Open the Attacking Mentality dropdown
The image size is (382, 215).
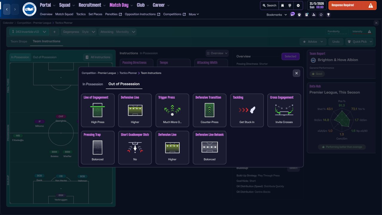pyautogui.click(x=117, y=32)
